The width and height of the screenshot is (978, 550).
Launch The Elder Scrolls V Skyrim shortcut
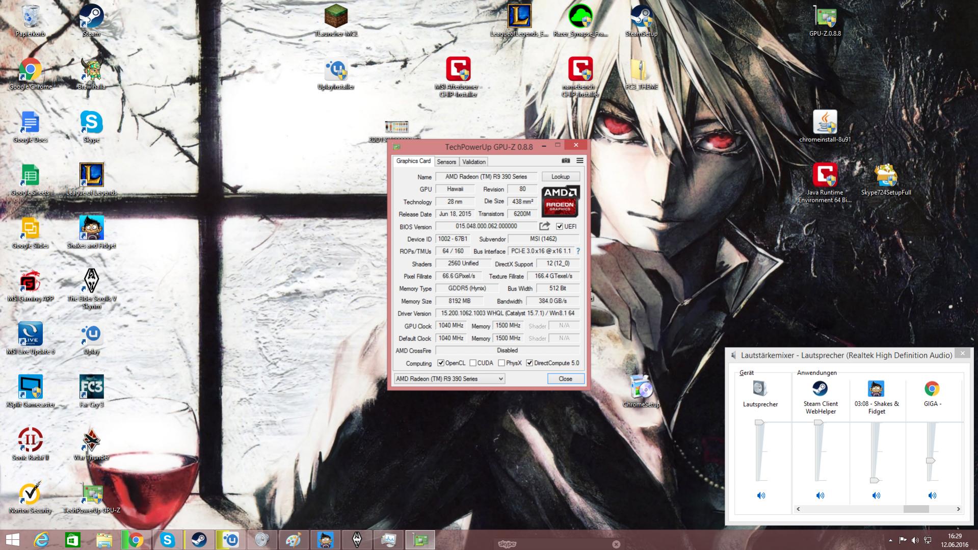click(x=92, y=289)
